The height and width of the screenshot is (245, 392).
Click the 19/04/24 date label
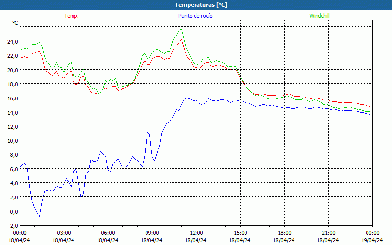coord(372,240)
